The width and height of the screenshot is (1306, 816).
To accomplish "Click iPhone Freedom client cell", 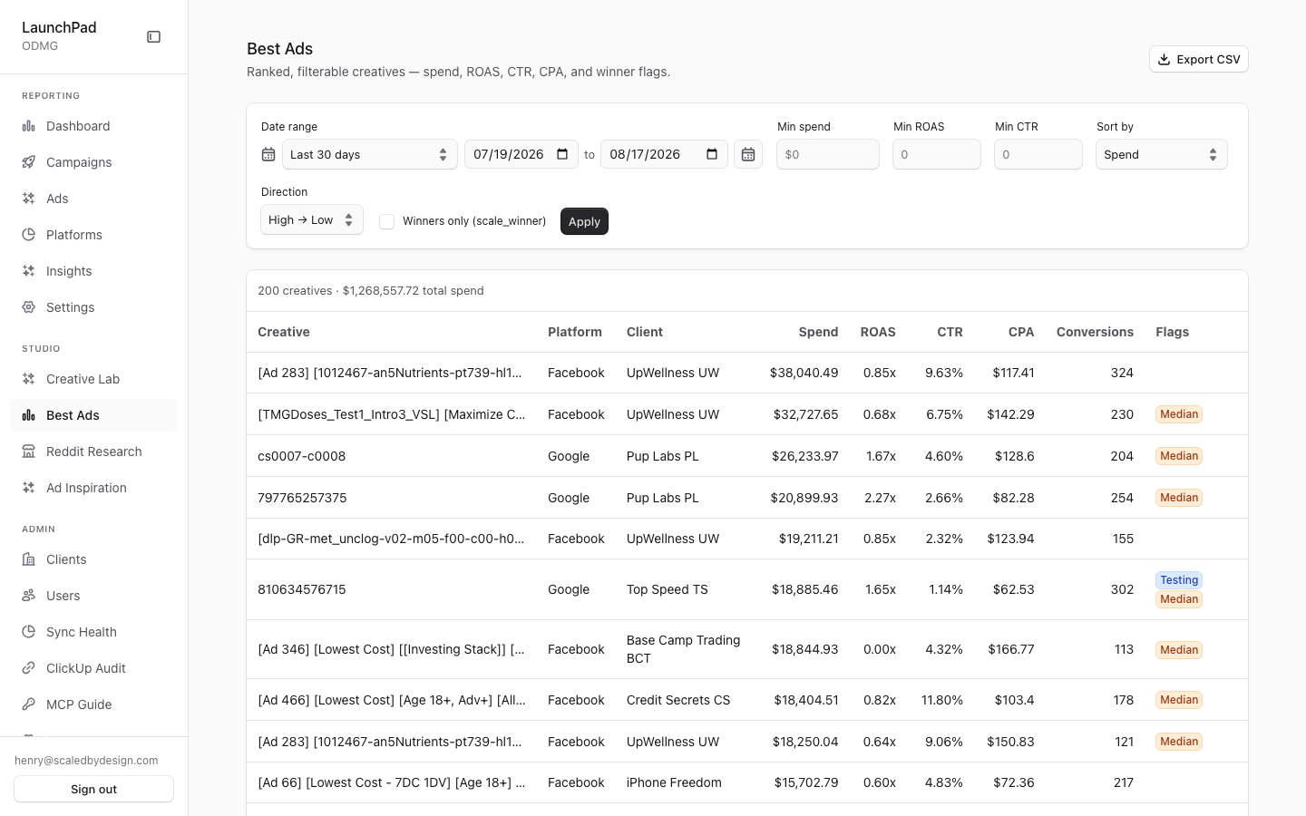I will tap(674, 782).
